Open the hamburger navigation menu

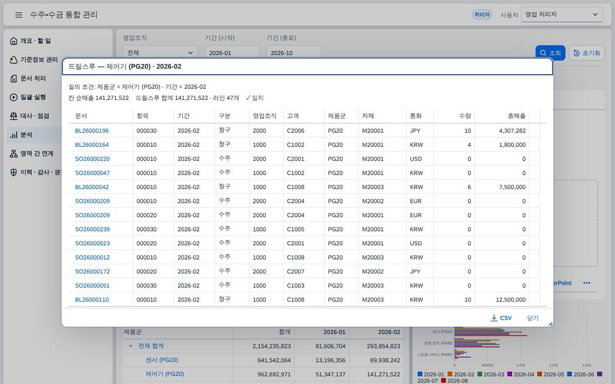tap(19, 15)
